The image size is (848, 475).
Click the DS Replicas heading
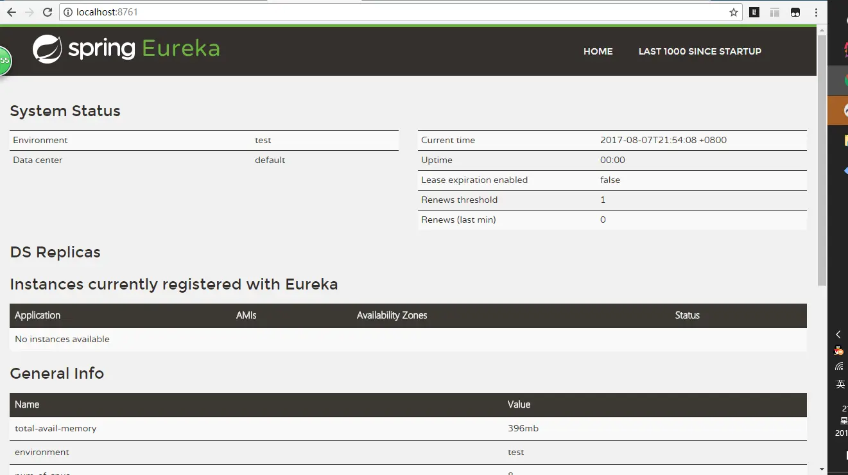click(55, 252)
